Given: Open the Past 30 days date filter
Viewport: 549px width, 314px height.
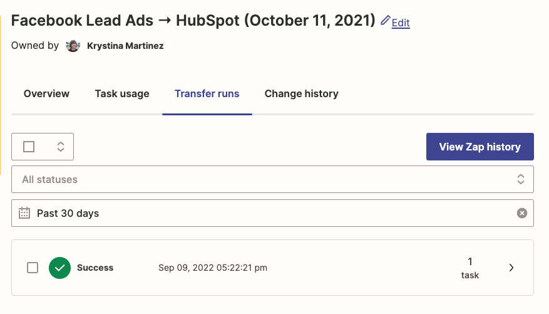Looking at the screenshot, I should pyautogui.click(x=272, y=213).
